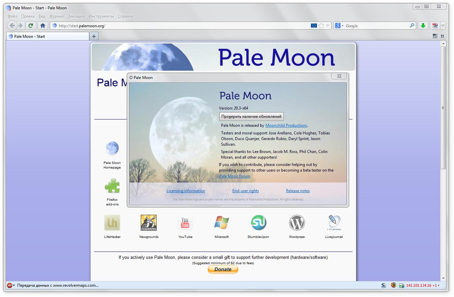Open the Вид menu
The height and width of the screenshot is (297, 454).
tap(42, 16)
